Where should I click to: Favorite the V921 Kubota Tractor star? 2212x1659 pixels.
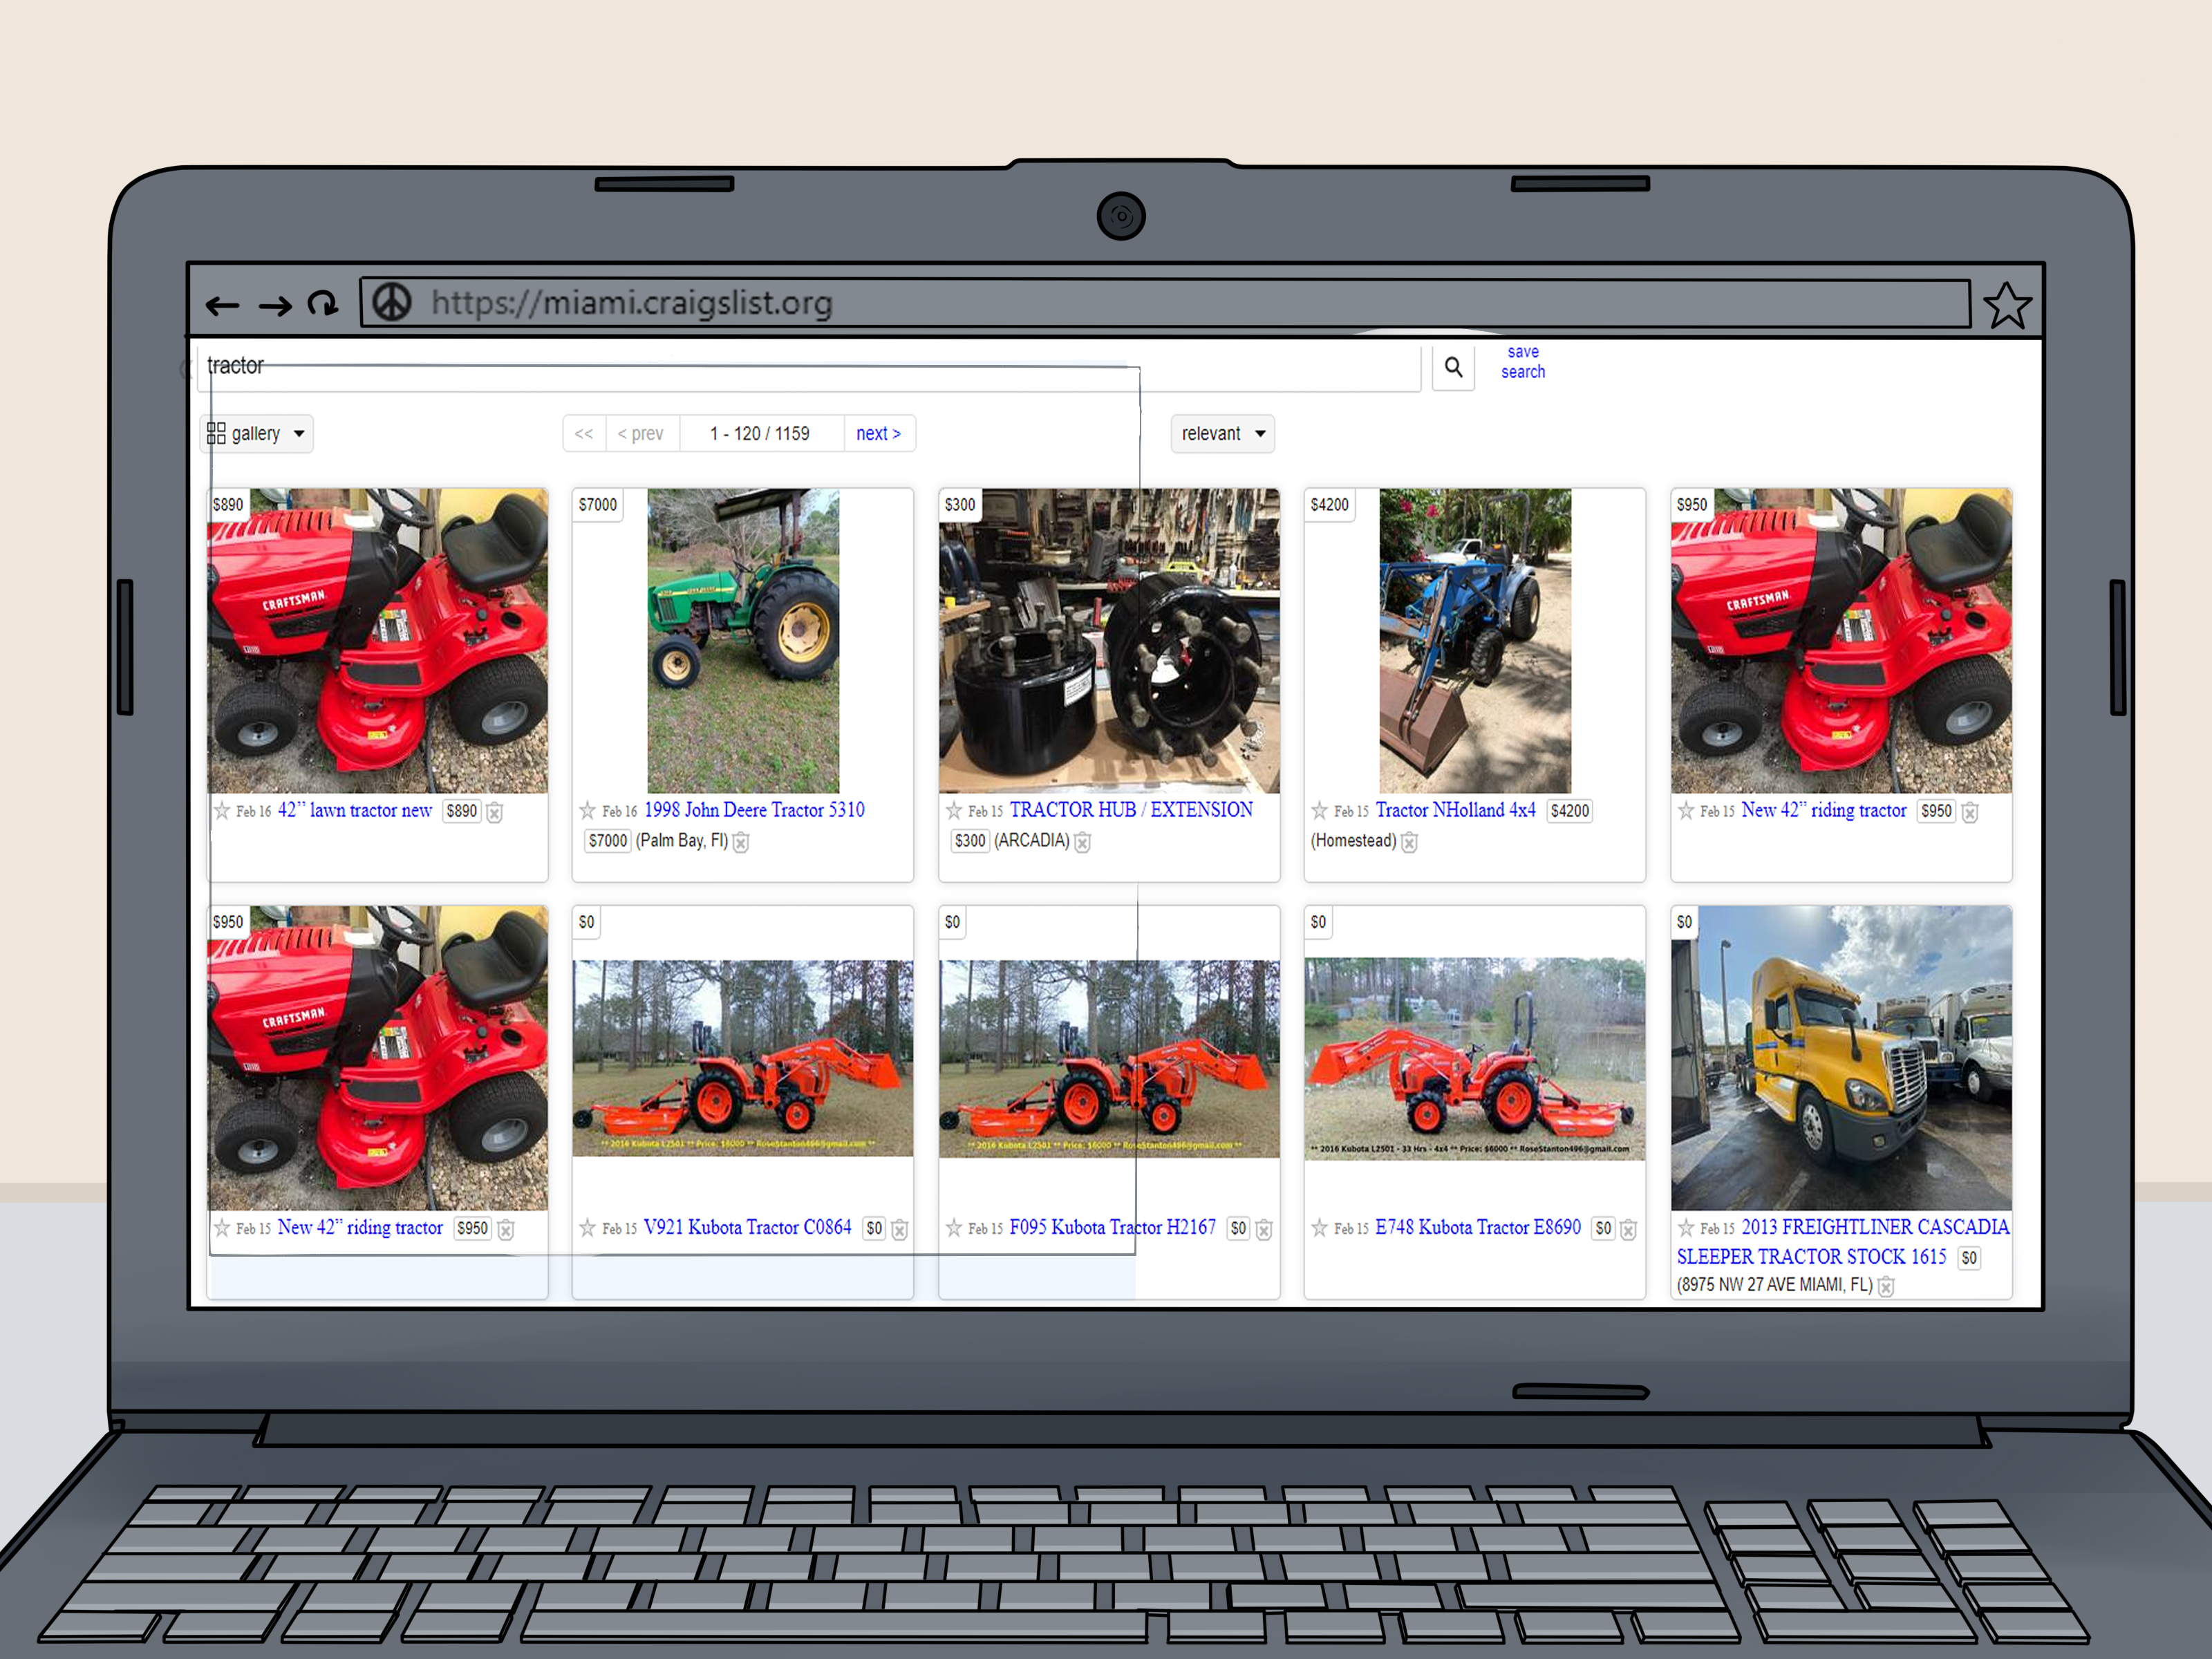click(x=587, y=1228)
